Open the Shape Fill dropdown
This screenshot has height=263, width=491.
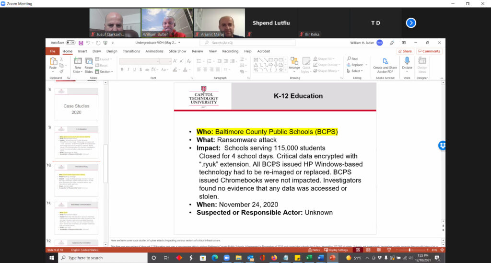point(324,59)
